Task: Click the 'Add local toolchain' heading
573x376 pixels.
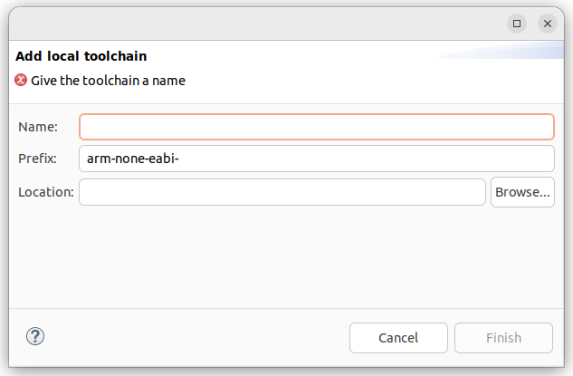Action: (x=81, y=56)
